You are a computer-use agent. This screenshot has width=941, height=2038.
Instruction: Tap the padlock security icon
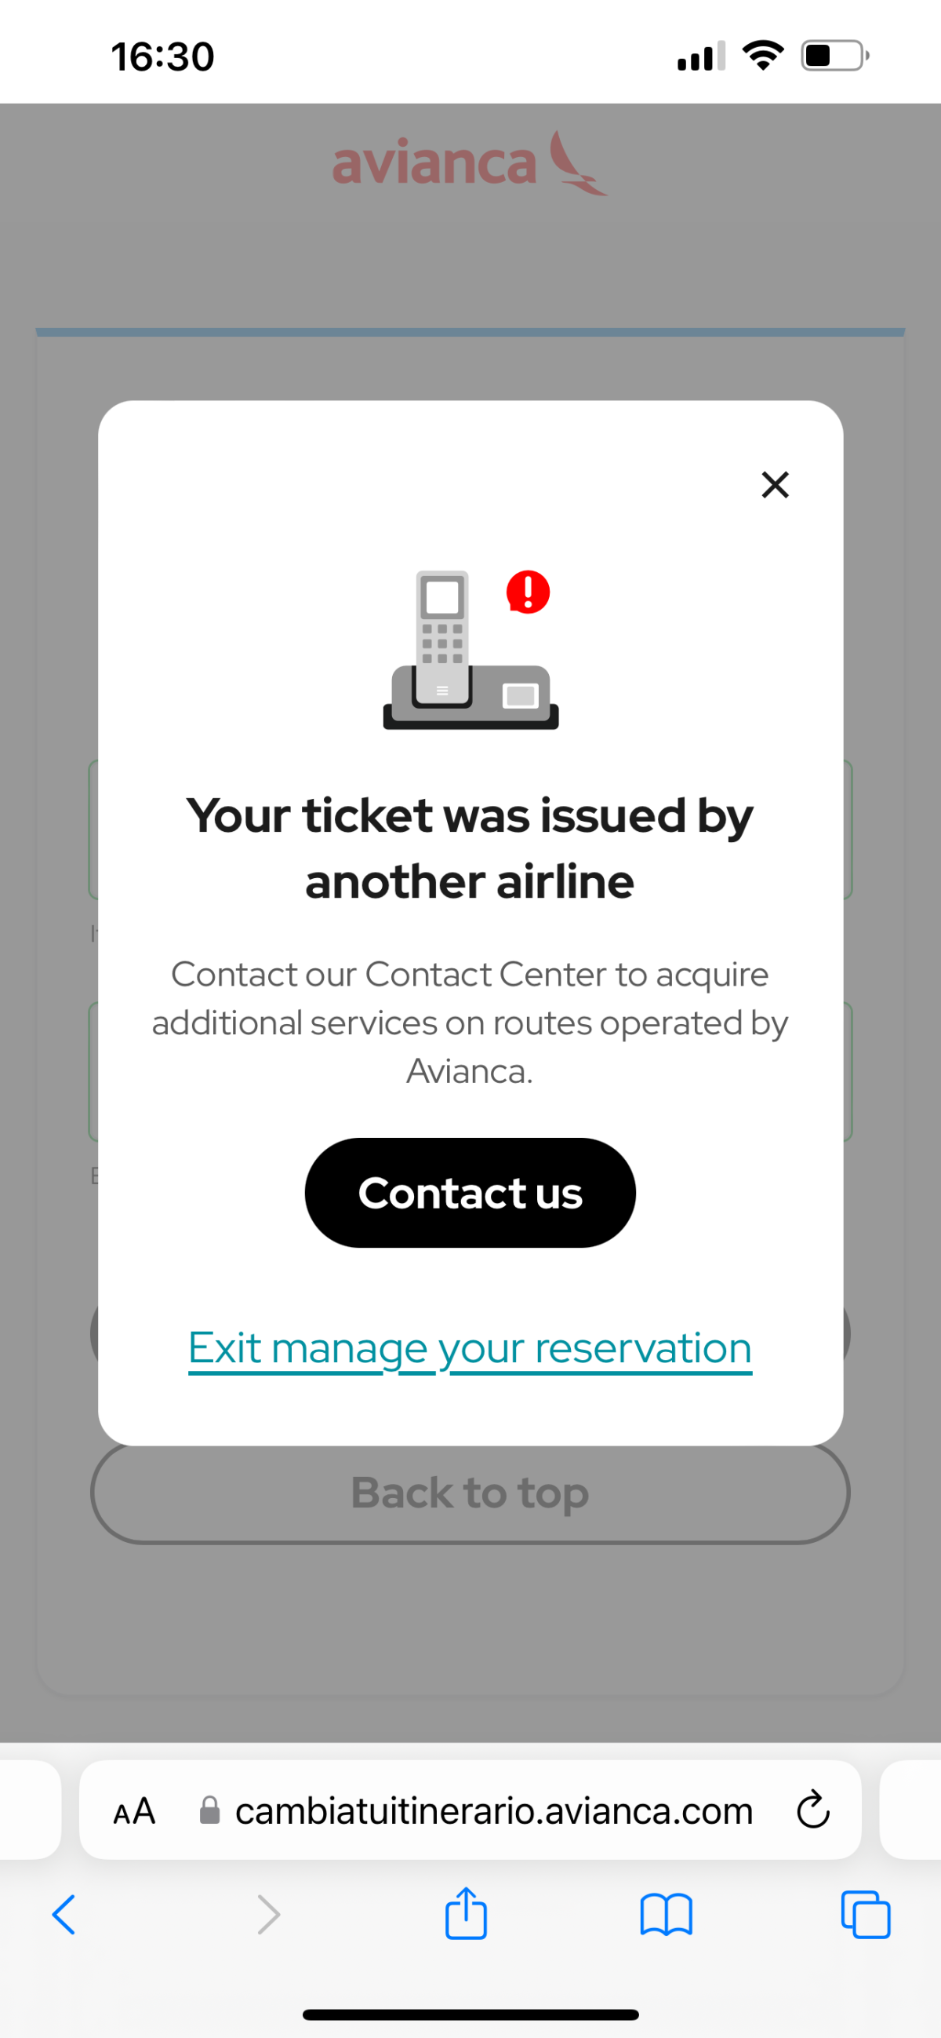(209, 1810)
